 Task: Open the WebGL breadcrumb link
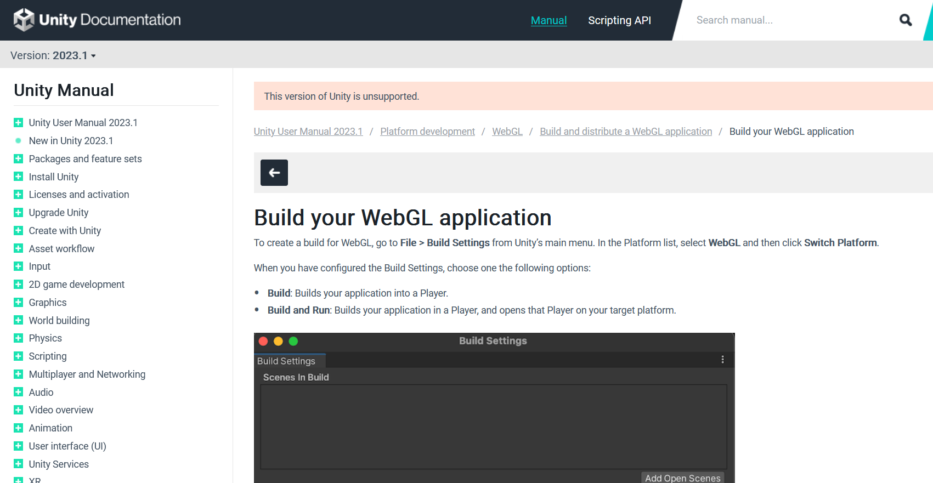(507, 132)
